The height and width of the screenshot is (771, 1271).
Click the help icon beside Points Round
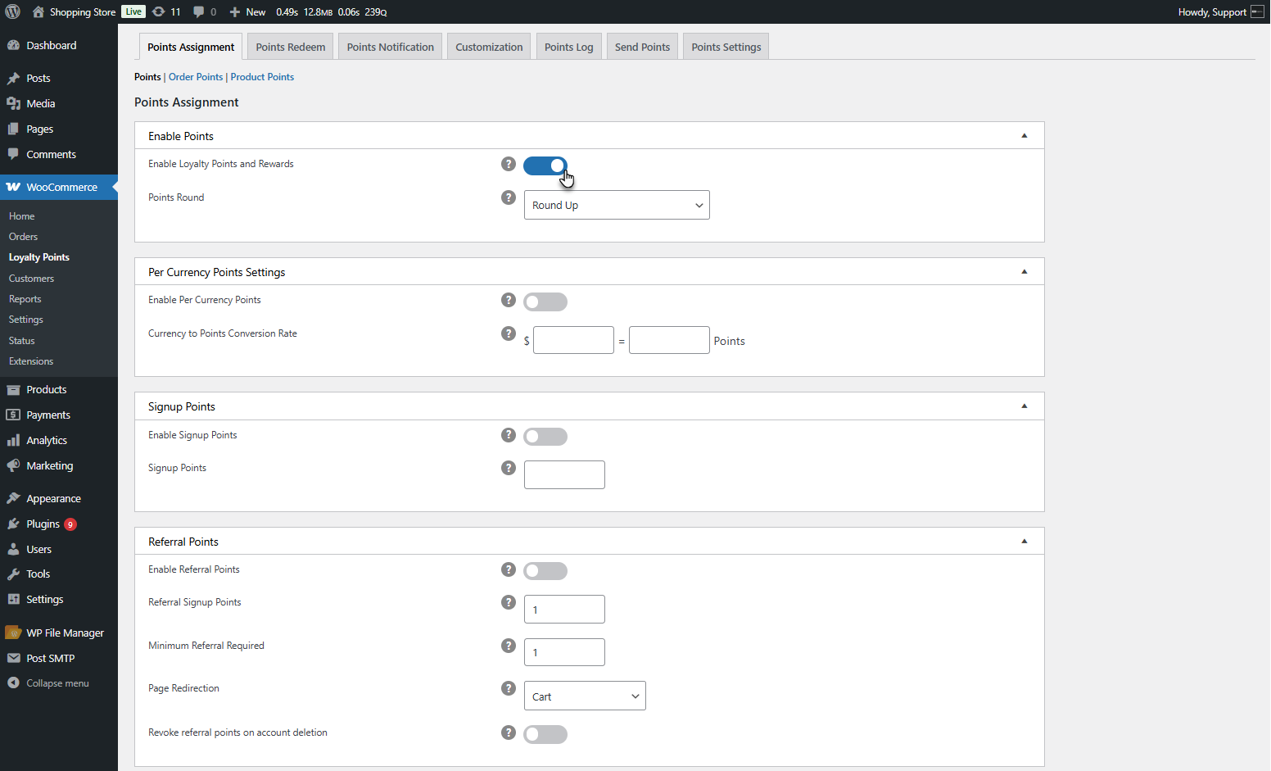point(509,197)
